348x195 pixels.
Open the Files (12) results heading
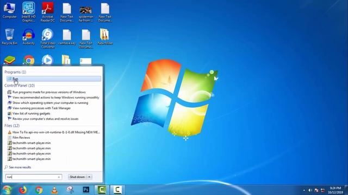[x=12, y=126]
